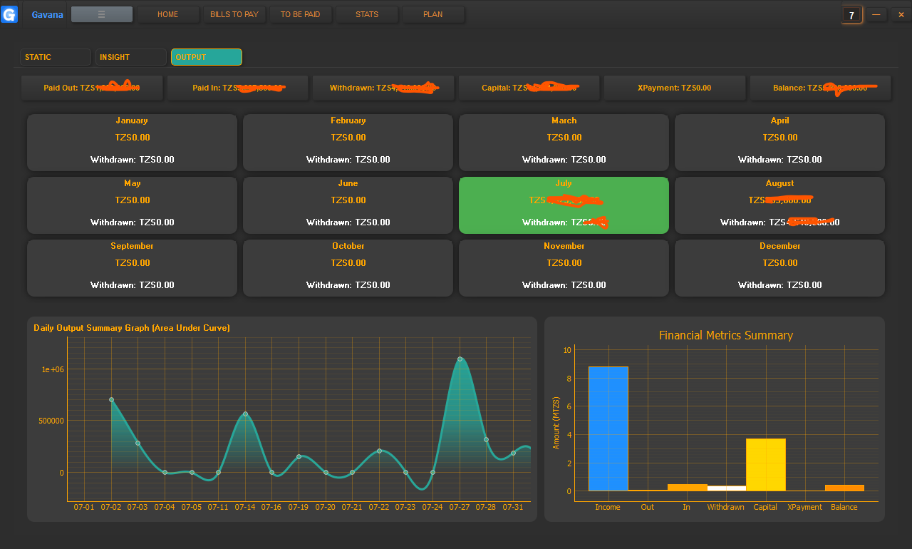Click the Gavana logo icon

tap(9, 14)
